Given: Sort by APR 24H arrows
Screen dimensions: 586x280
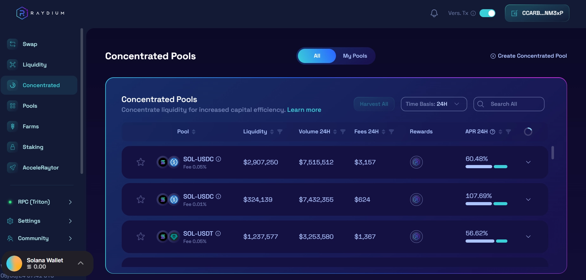Looking at the screenshot, I should [x=500, y=132].
